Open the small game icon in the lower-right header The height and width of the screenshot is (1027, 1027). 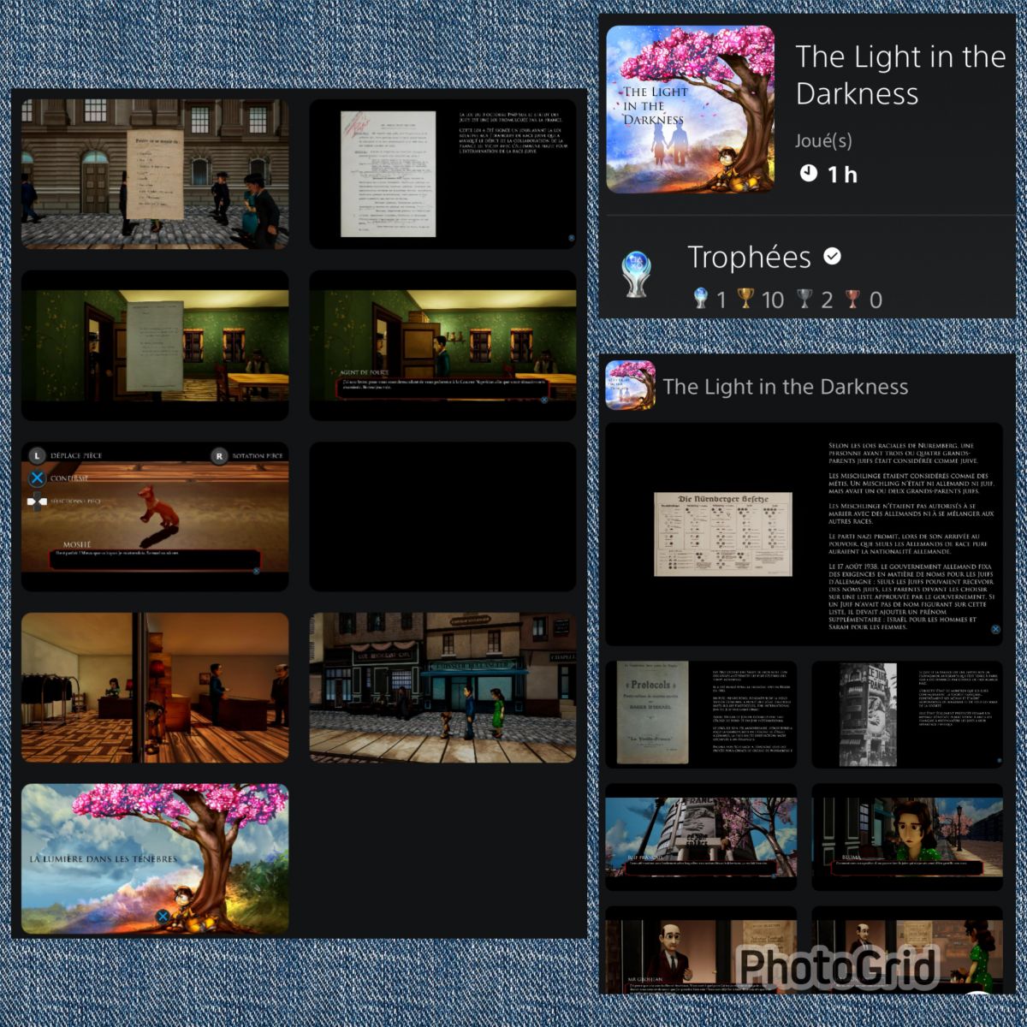click(x=631, y=385)
